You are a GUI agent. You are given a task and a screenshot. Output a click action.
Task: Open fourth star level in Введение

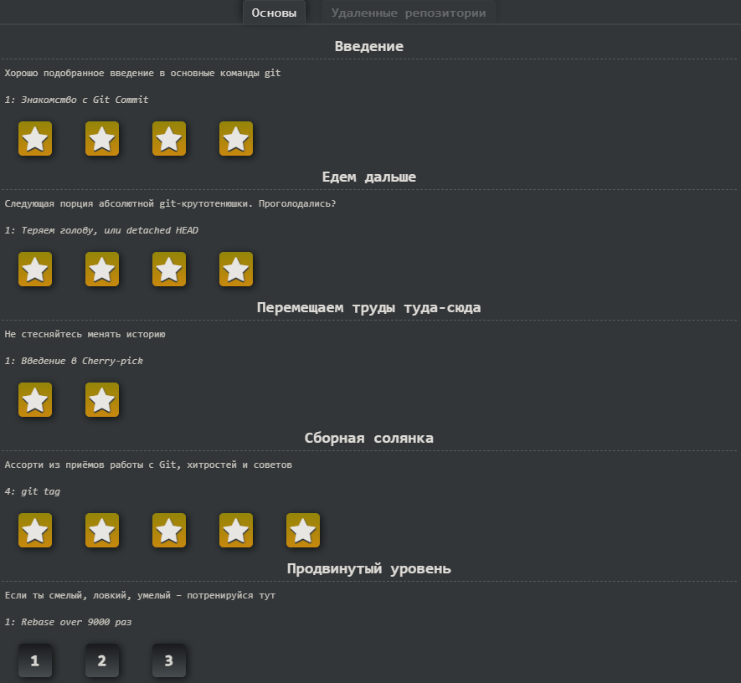pyautogui.click(x=236, y=138)
